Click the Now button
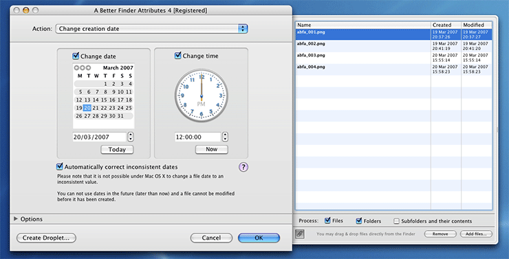Screen dimensions: 509x259 (212, 149)
